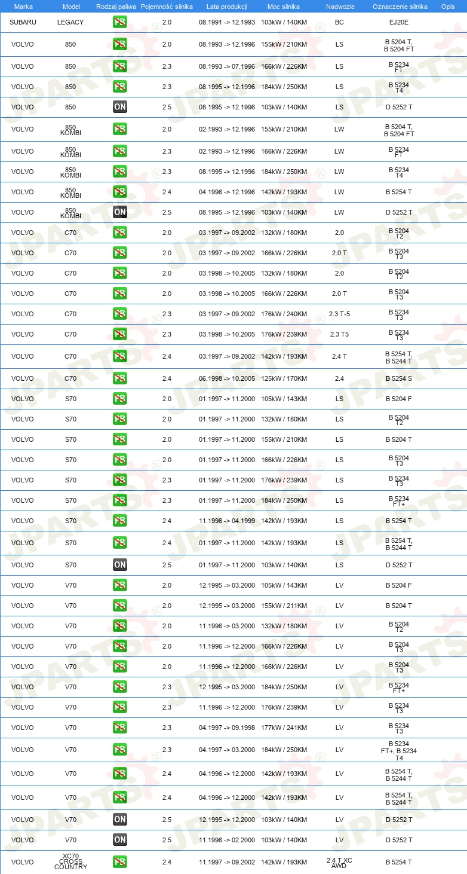
Task: Click the Oznaczenie silnika column header
Action: [400, 7]
